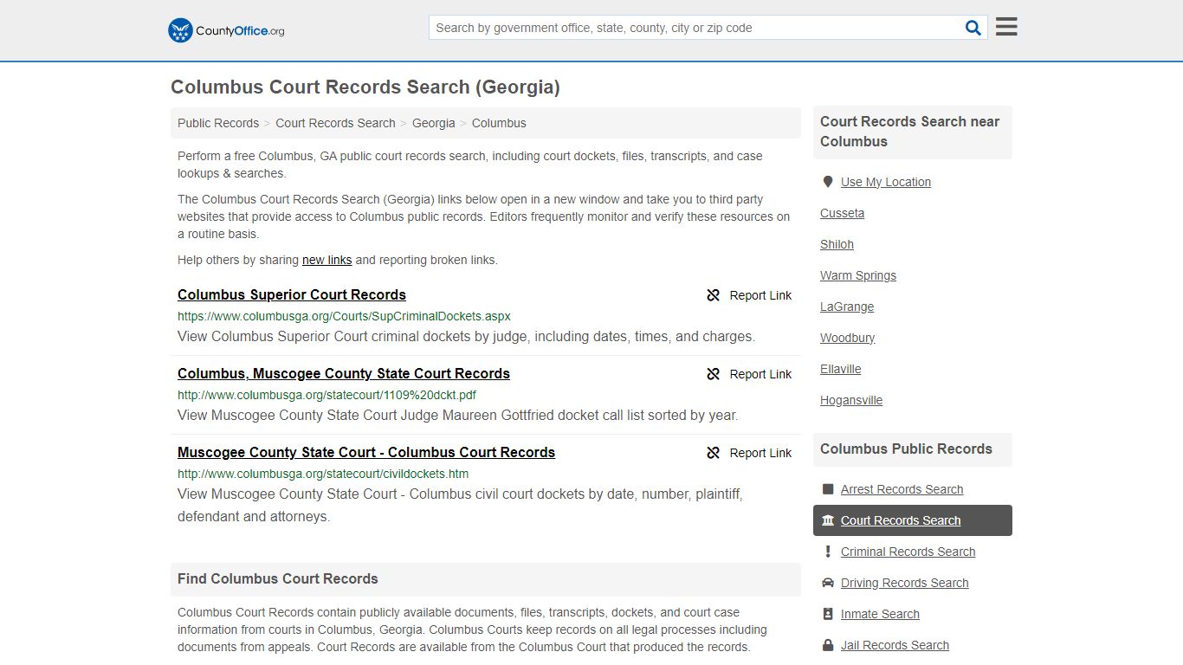Click the magnifying glass search icon

click(x=973, y=28)
